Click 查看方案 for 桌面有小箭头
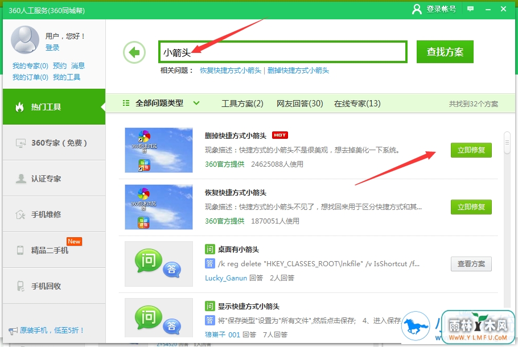This screenshot has width=518, height=347. (471, 264)
